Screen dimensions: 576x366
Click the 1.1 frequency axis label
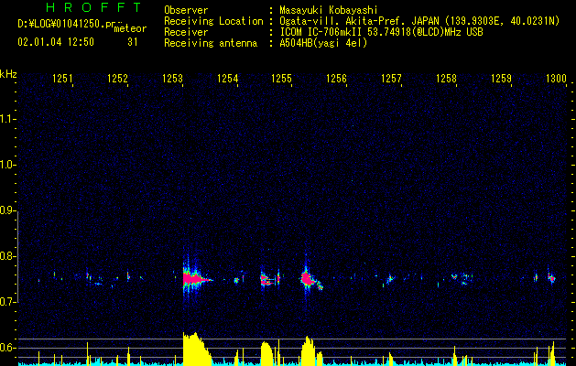click(x=8, y=119)
